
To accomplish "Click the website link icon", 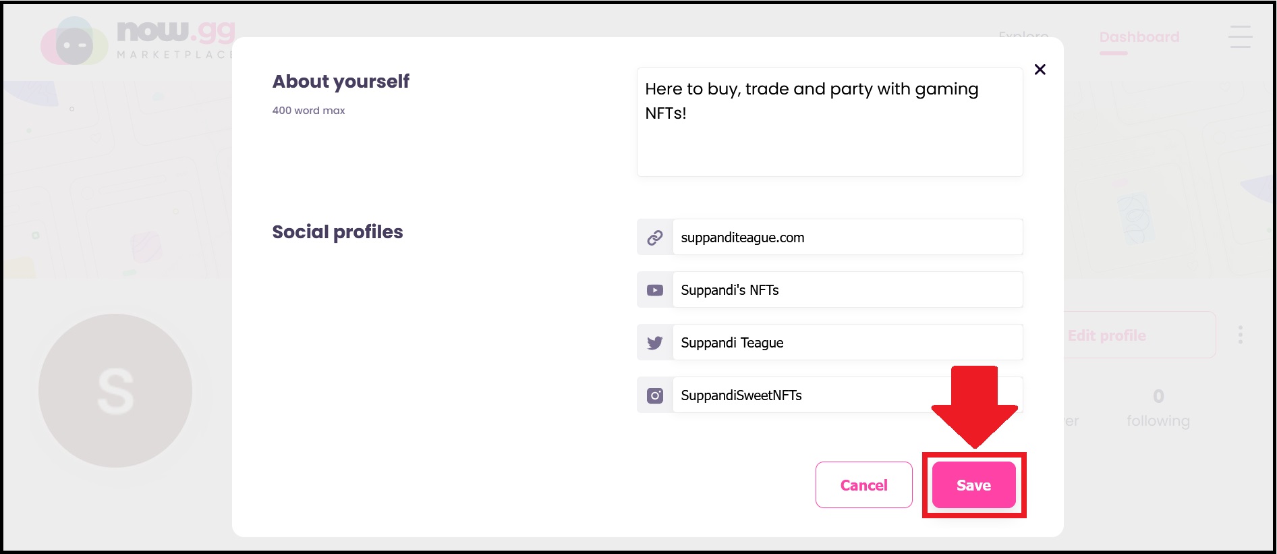I will pyautogui.click(x=654, y=238).
